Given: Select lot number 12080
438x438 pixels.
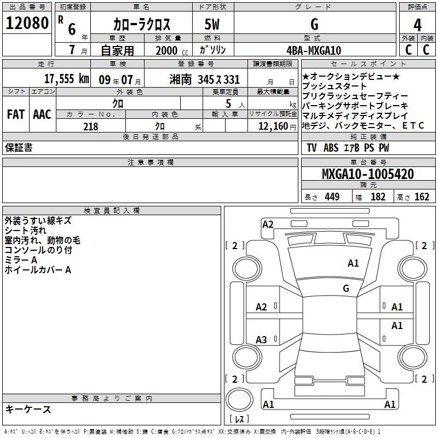Looking at the screenshot, I should point(27,24).
